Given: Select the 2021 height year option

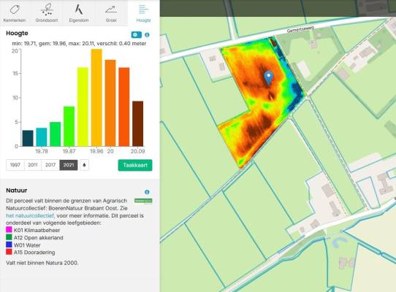Looking at the screenshot, I should [69, 165].
